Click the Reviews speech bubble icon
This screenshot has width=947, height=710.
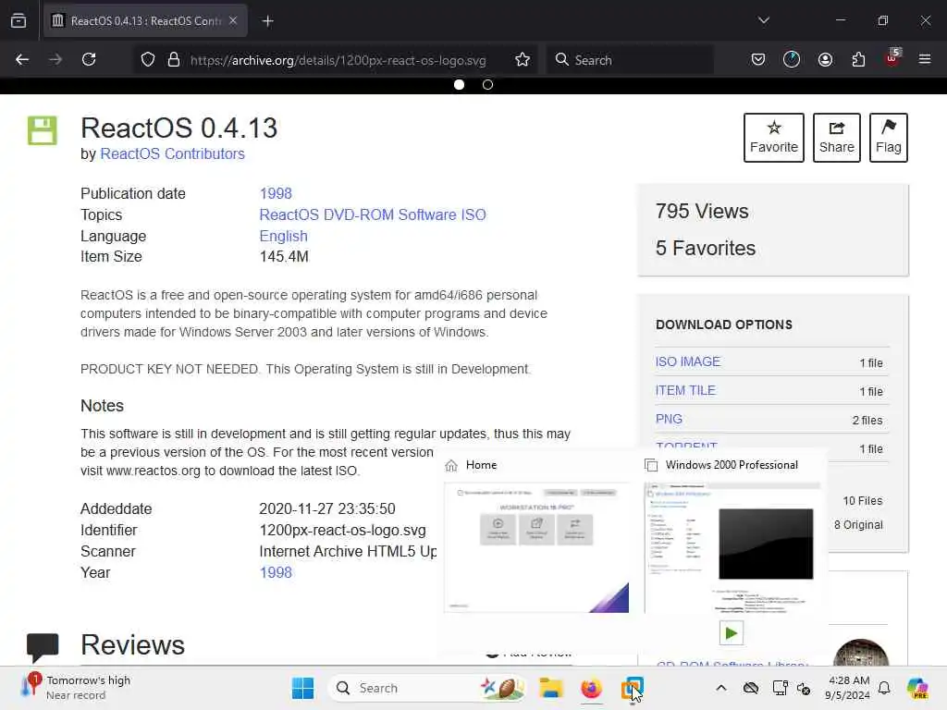(43, 647)
